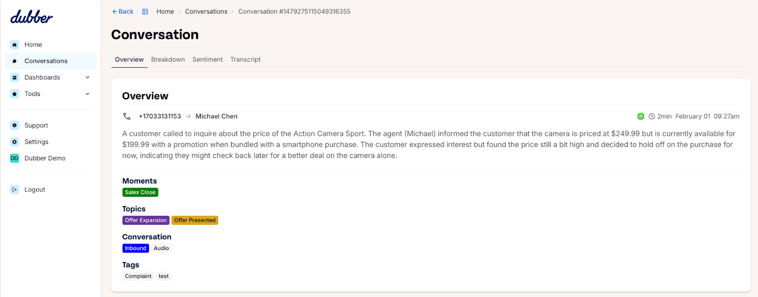This screenshot has height=297, width=758.
Task: Open Support via its sidebar icon
Action: tap(15, 125)
